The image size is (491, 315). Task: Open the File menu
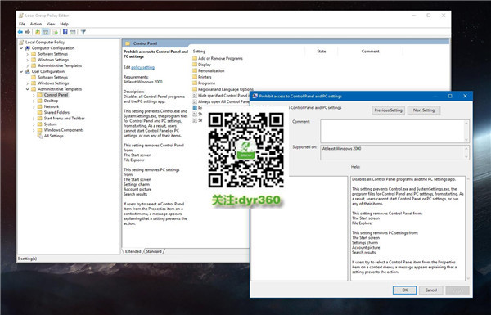point(22,24)
